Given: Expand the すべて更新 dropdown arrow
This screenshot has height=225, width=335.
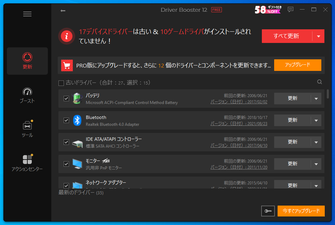Looking at the screenshot, I should tap(318, 36).
